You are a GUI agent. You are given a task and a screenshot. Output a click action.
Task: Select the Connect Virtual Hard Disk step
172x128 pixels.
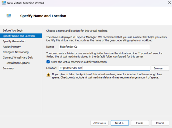pyautogui.click(x=18, y=57)
